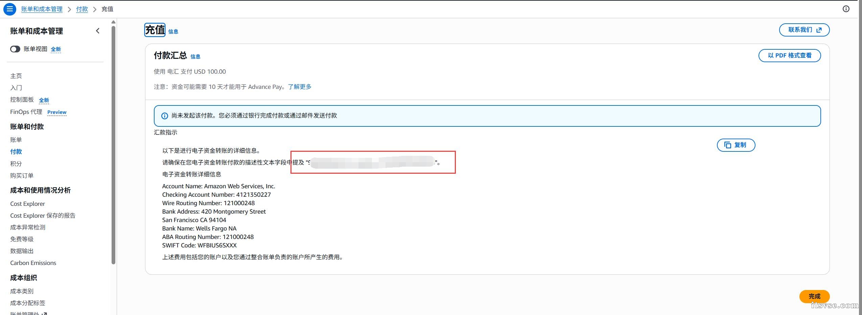
Task: Click the copy icon in the 复制 button
Action: click(x=728, y=145)
